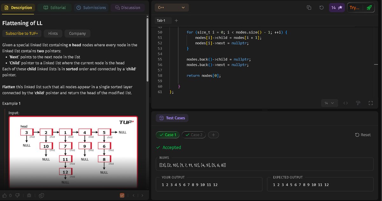Click the 14 star streak badge
This screenshot has height=201, width=382.
[x=336, y=8]
